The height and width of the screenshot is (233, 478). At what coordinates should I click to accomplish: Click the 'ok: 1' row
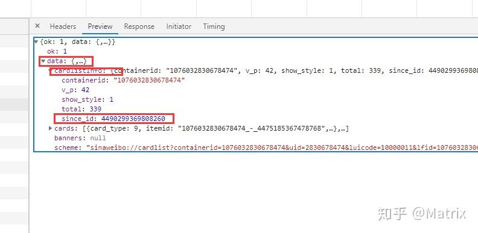tap(57, 51)
